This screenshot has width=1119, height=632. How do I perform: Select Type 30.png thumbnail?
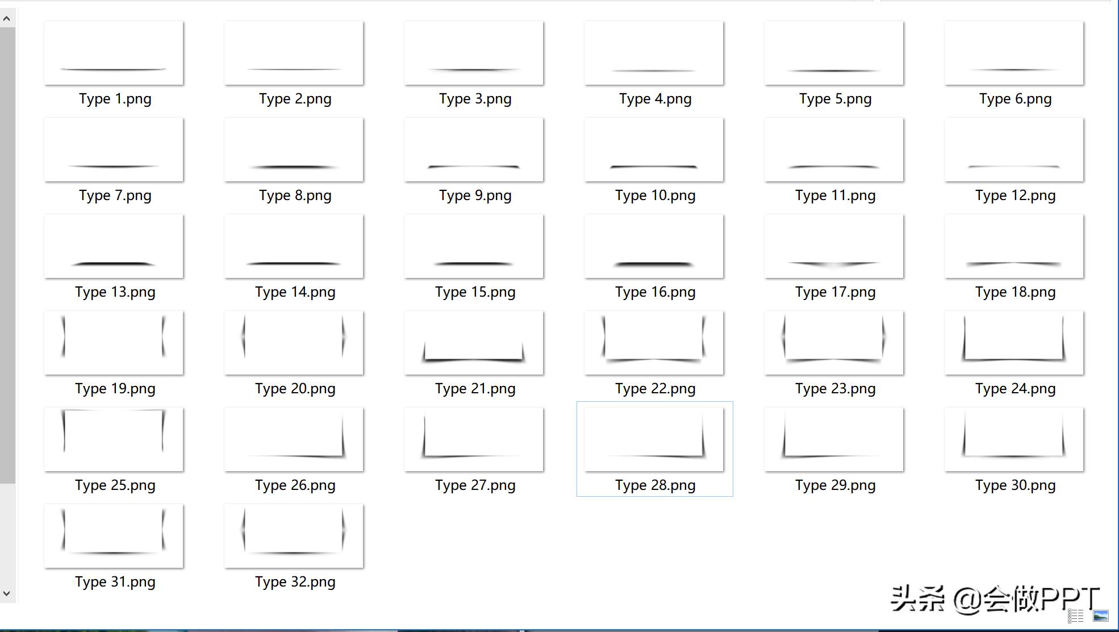point(1014,440)
